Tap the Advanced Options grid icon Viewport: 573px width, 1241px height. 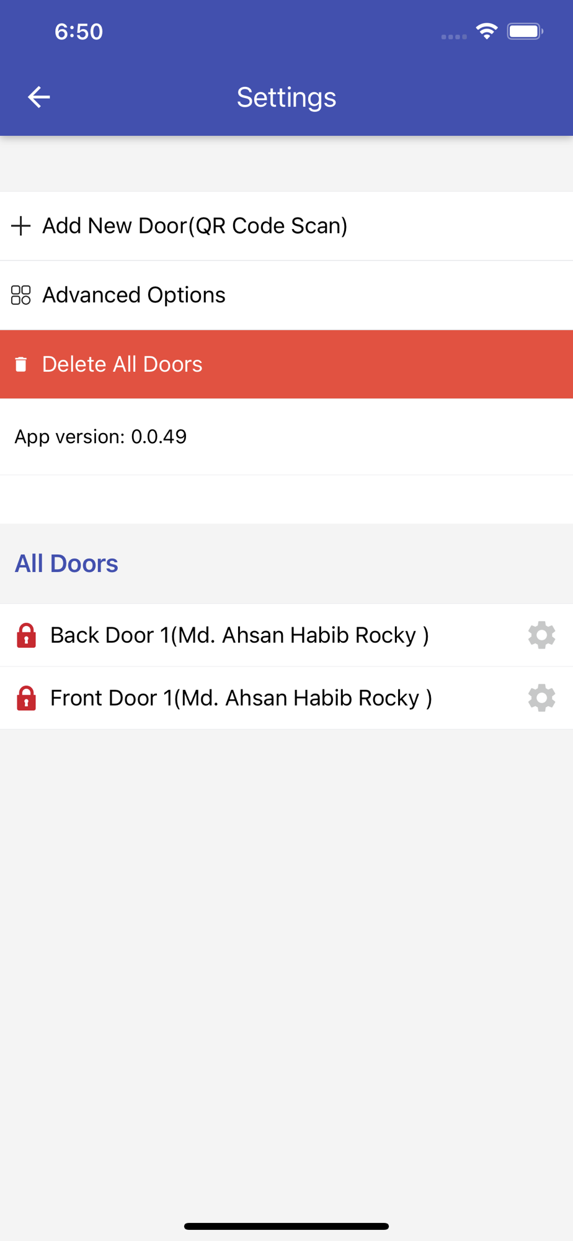click(x=21, y=295)
